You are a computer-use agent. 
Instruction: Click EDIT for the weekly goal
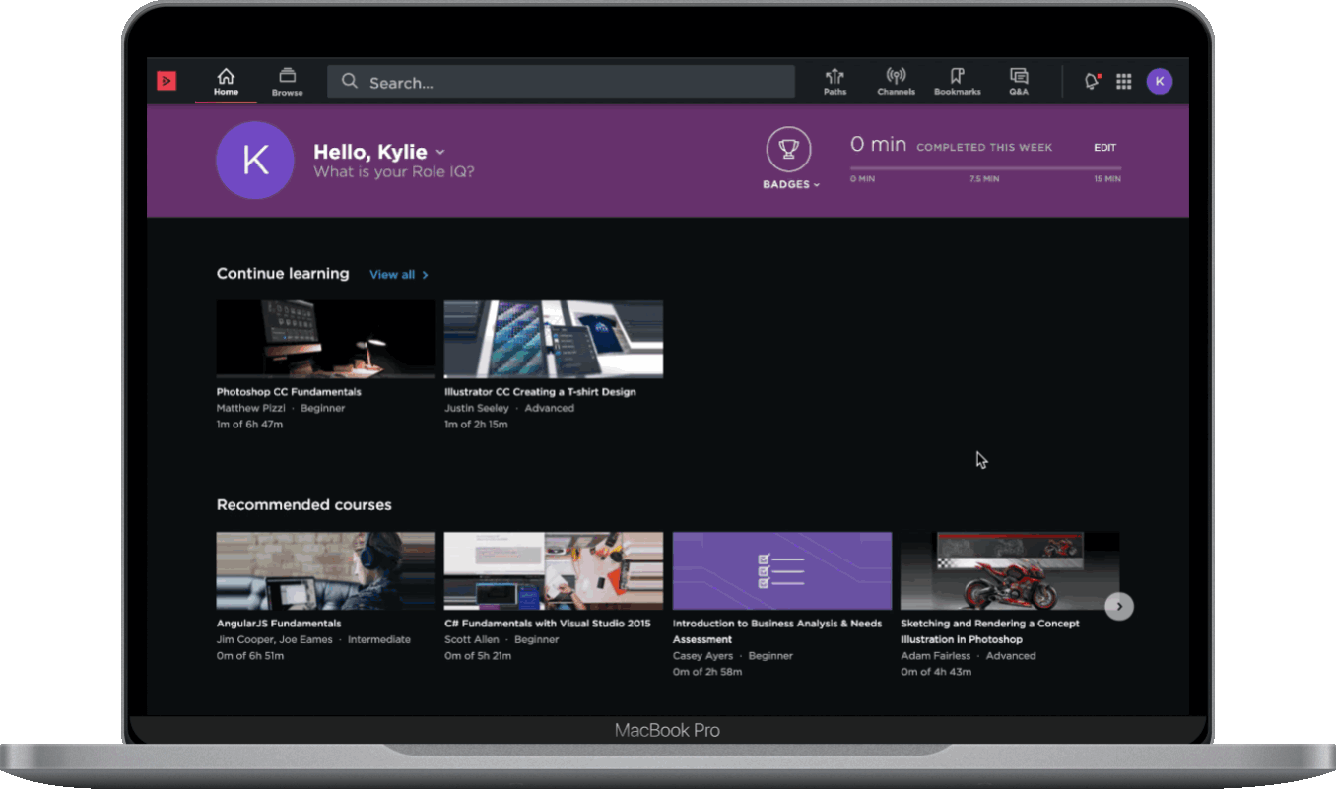point(1105,148)
